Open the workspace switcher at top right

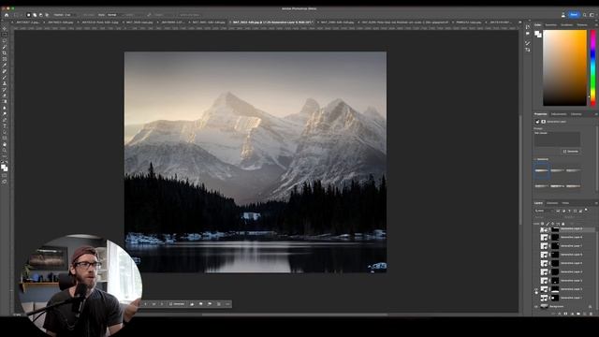[592, 15]
